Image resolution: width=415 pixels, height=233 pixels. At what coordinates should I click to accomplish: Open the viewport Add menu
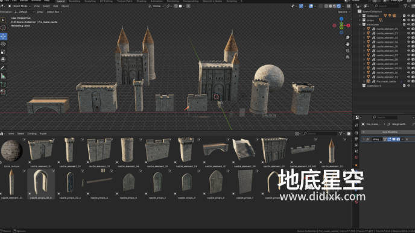[x=55, y=6]
